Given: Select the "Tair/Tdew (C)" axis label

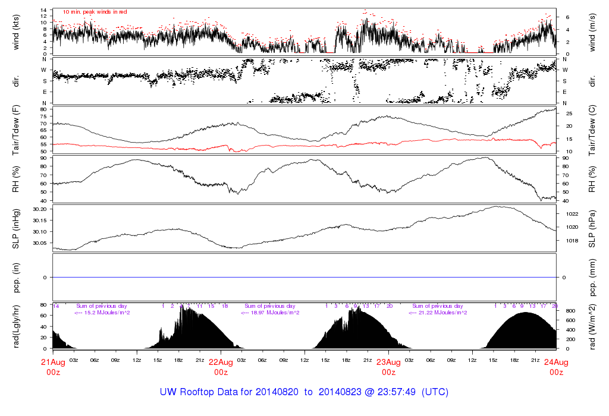Looking at the screenshot, I should point(592,130).
